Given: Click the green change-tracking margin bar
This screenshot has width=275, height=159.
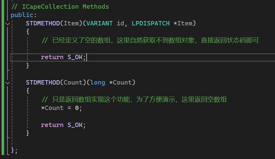Looking at the screenshot, I should [x=3, y=77].
